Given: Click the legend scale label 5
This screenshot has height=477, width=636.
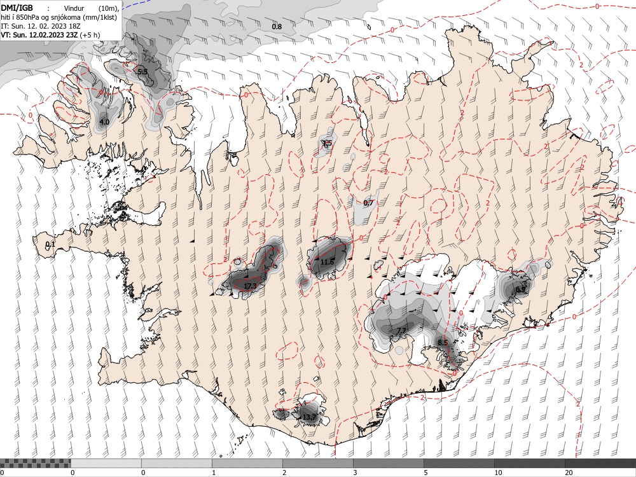Looking at the screenshot, I should click(425, 473).
